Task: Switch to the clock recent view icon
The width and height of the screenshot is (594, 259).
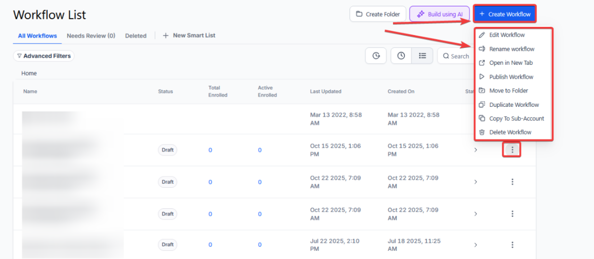Action: pyautogui.click(x=401, y=56)
